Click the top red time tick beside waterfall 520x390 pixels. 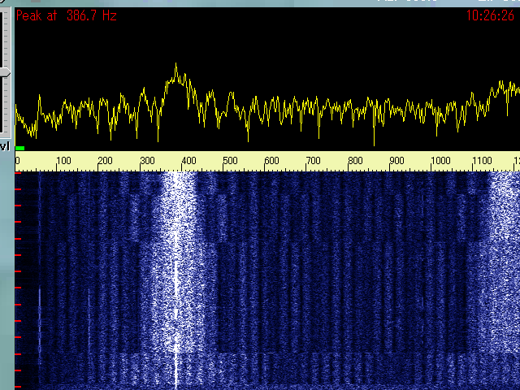coord(17,188)
